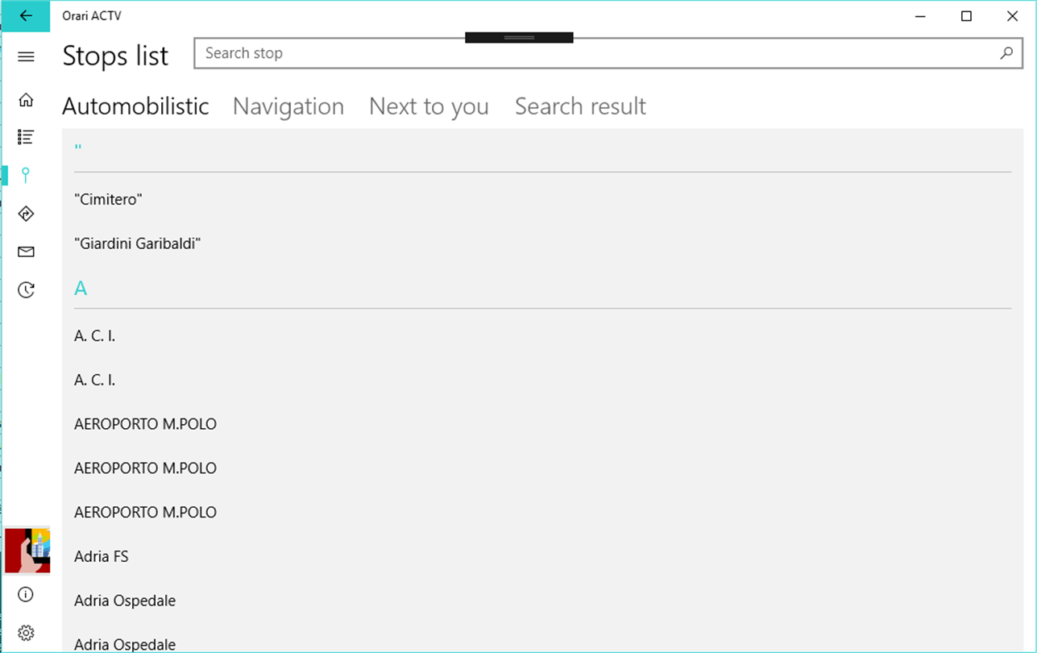Click inside the Search stop field

pos(596,53)
